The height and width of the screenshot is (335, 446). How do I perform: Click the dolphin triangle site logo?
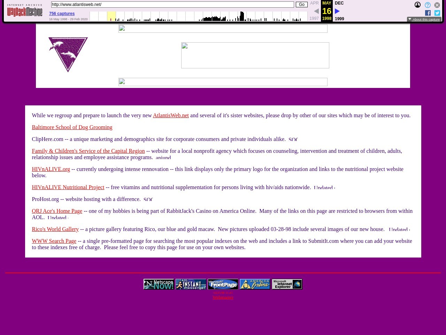click(x=68, y=54)
